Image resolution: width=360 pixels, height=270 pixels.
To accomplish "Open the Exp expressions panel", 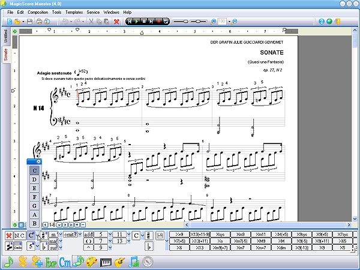I will 51,262.
